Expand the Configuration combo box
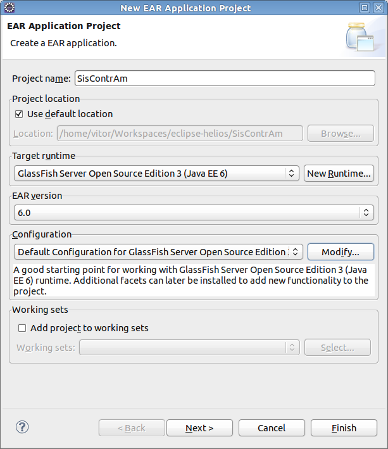The width and height of the screenshot is (388, 449). 158,251
